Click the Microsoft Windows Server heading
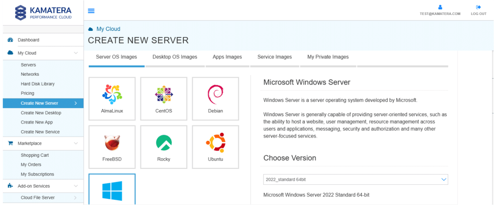This screenshot has height=205, width=494. pyautogui.click(x=307, y=82)
